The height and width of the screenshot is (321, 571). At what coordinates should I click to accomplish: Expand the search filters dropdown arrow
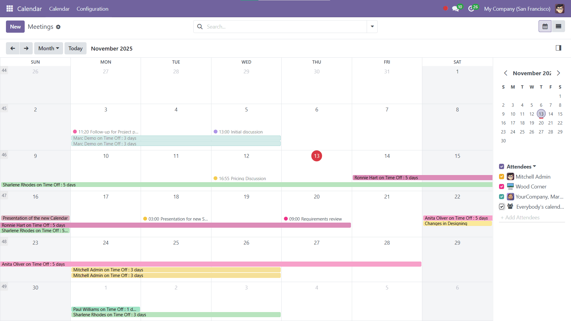(x=372, y=26)
